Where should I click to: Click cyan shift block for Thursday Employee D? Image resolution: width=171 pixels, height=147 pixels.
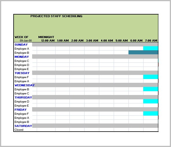click(151, 101)
